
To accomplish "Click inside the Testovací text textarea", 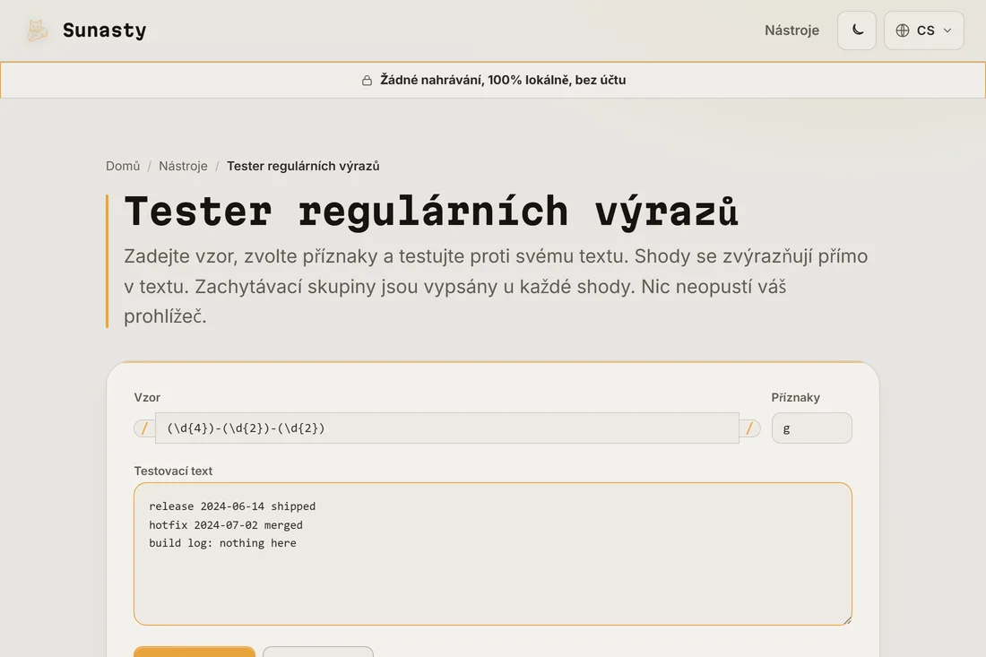I will pyautogui.click(x=493, y=554).
